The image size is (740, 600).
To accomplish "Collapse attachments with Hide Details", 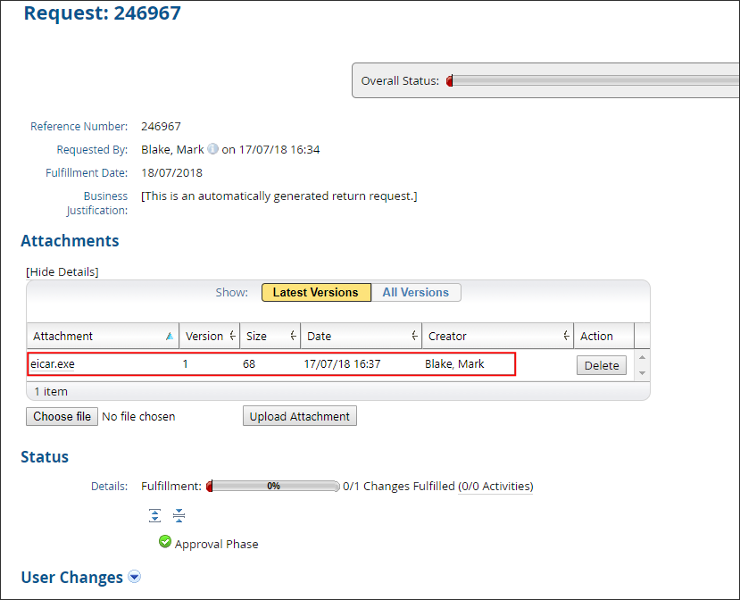I will [62, 271].
